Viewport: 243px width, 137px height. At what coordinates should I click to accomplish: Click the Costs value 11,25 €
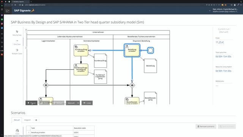pos(219,42)
